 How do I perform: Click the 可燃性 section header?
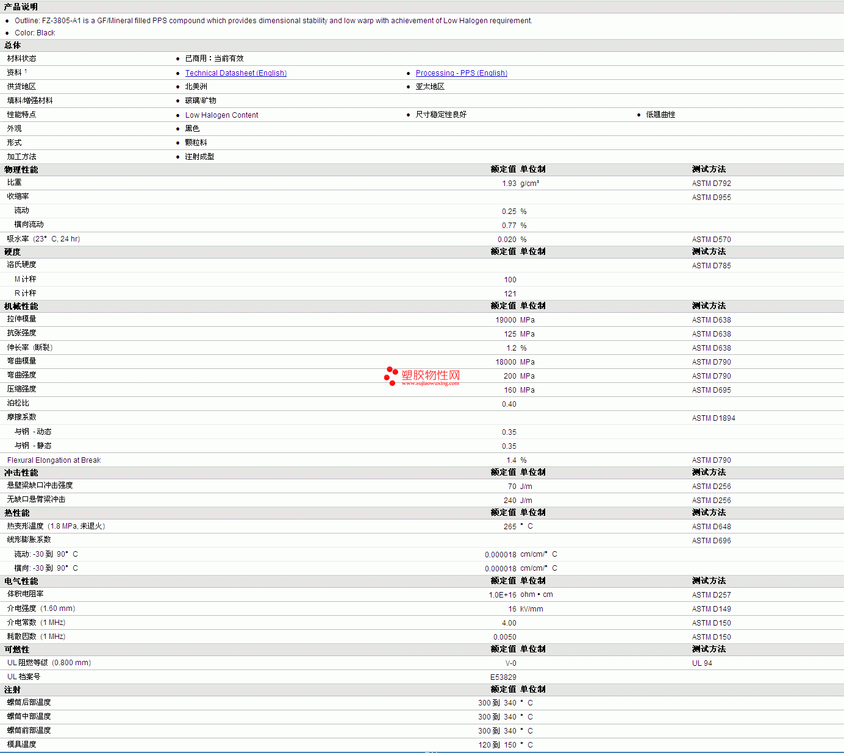coord(16,649)
